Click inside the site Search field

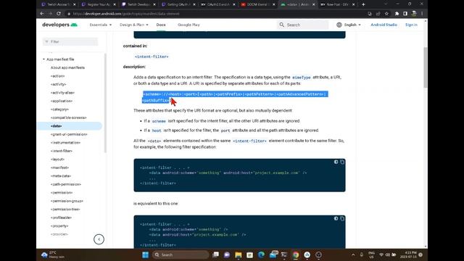point(302,25)
